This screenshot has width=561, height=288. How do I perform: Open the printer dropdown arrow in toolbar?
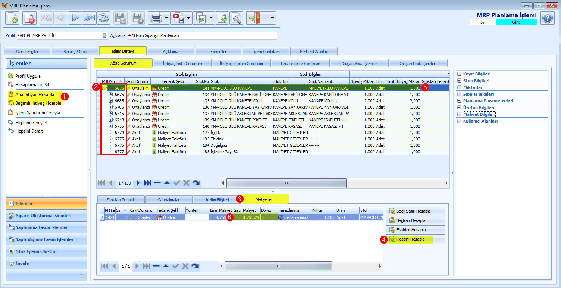(x=166, y=18)
